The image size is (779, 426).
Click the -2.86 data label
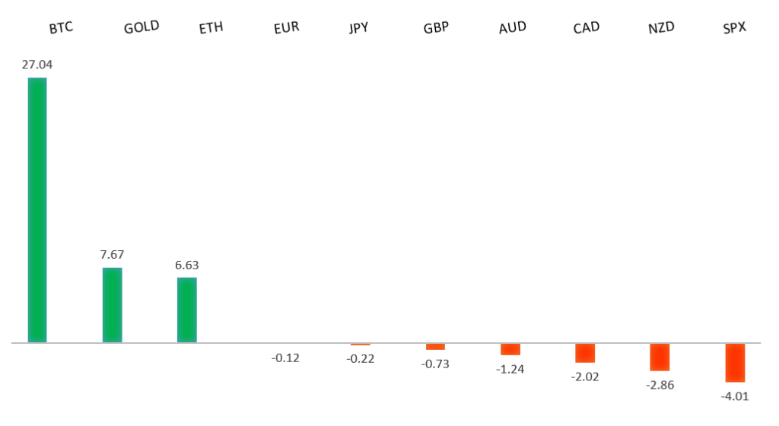coord(659,384)
